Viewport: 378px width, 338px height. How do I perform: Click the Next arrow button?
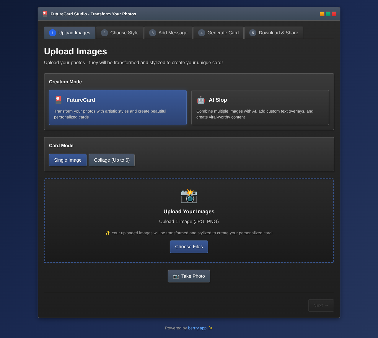coord(321,305)
